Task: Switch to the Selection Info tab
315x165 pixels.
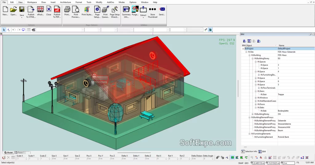Action: [249, 152]
